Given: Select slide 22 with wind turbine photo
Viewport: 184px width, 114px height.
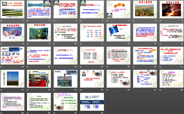Looking at the screenshot, I should pos(13,79).
